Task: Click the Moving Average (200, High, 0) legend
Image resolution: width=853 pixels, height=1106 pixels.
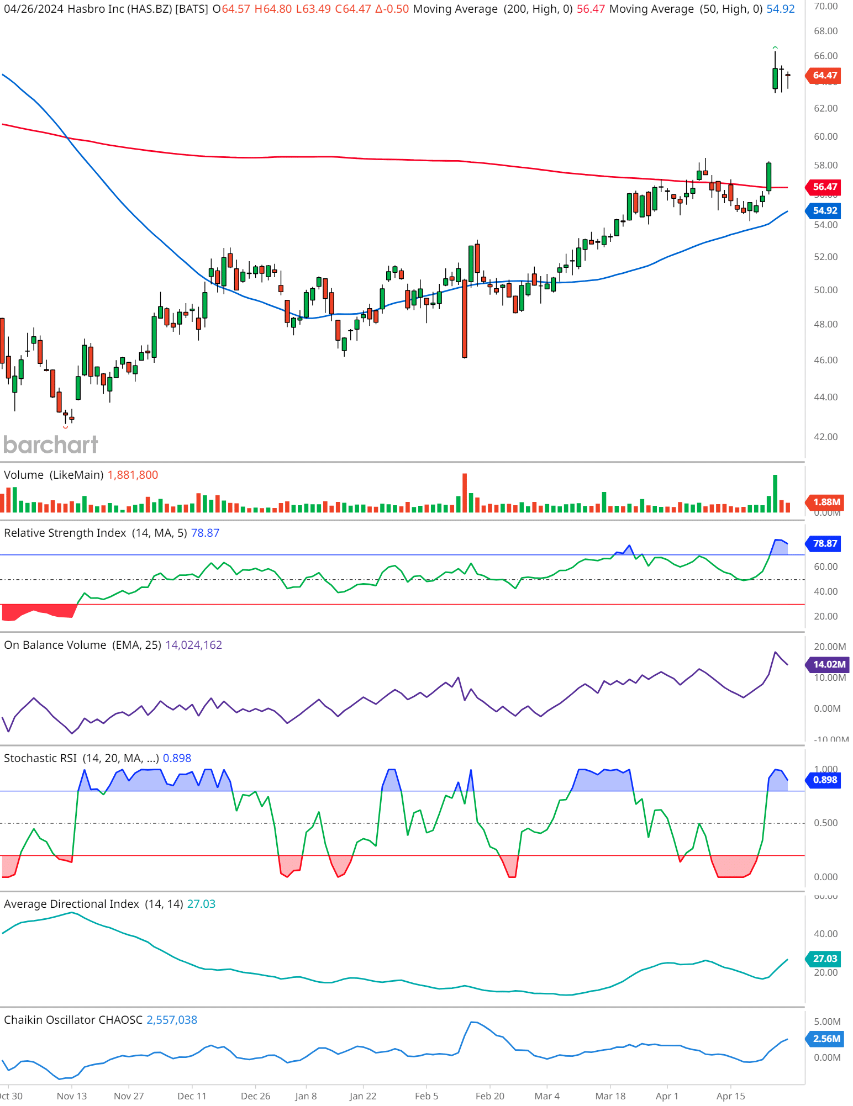Action: pos(493,9)
